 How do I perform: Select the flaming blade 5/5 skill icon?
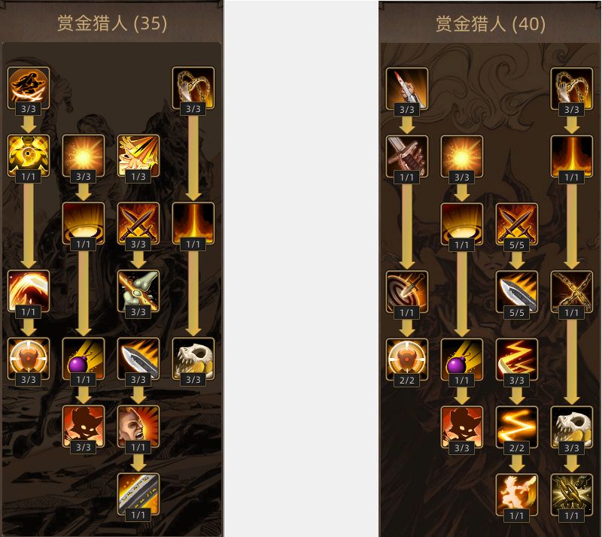[x=517, y=292]
